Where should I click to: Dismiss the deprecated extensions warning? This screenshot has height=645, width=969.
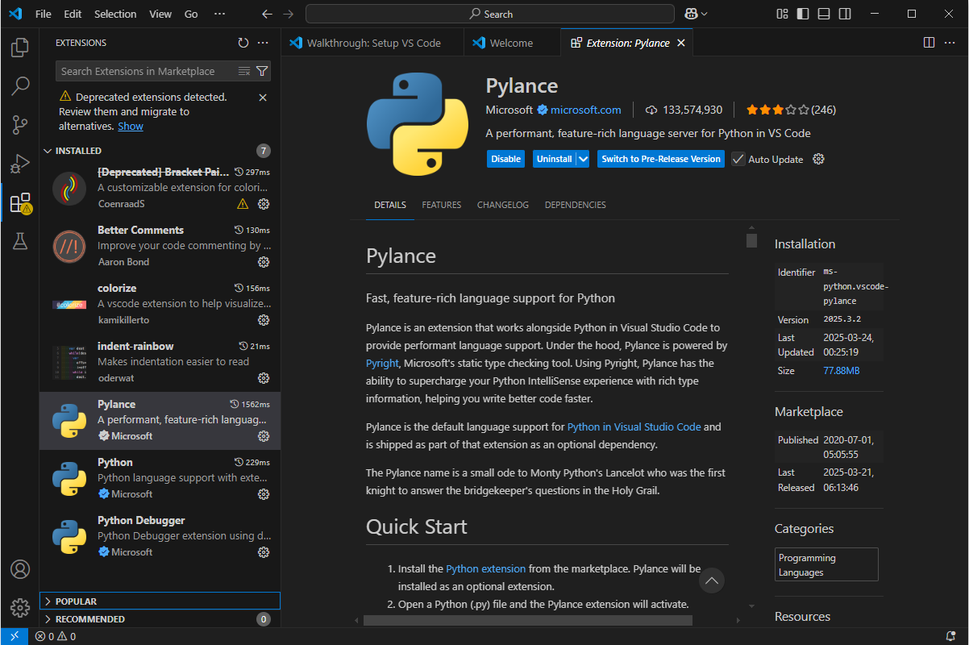point(263,97)
